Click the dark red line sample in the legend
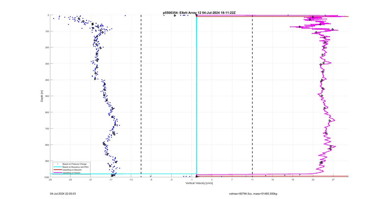The height and width of the screenshot is (199, 385). pyautogui.click(x=57, y=170)
